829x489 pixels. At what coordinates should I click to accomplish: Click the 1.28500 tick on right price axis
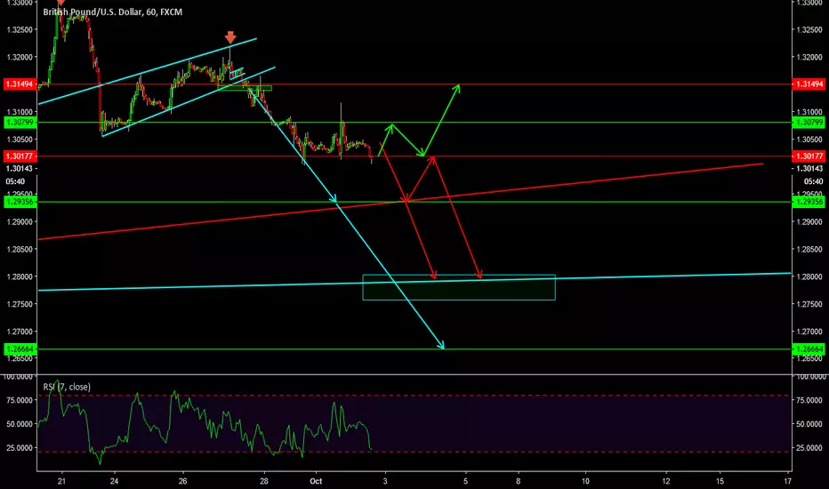tap(809, 249)
